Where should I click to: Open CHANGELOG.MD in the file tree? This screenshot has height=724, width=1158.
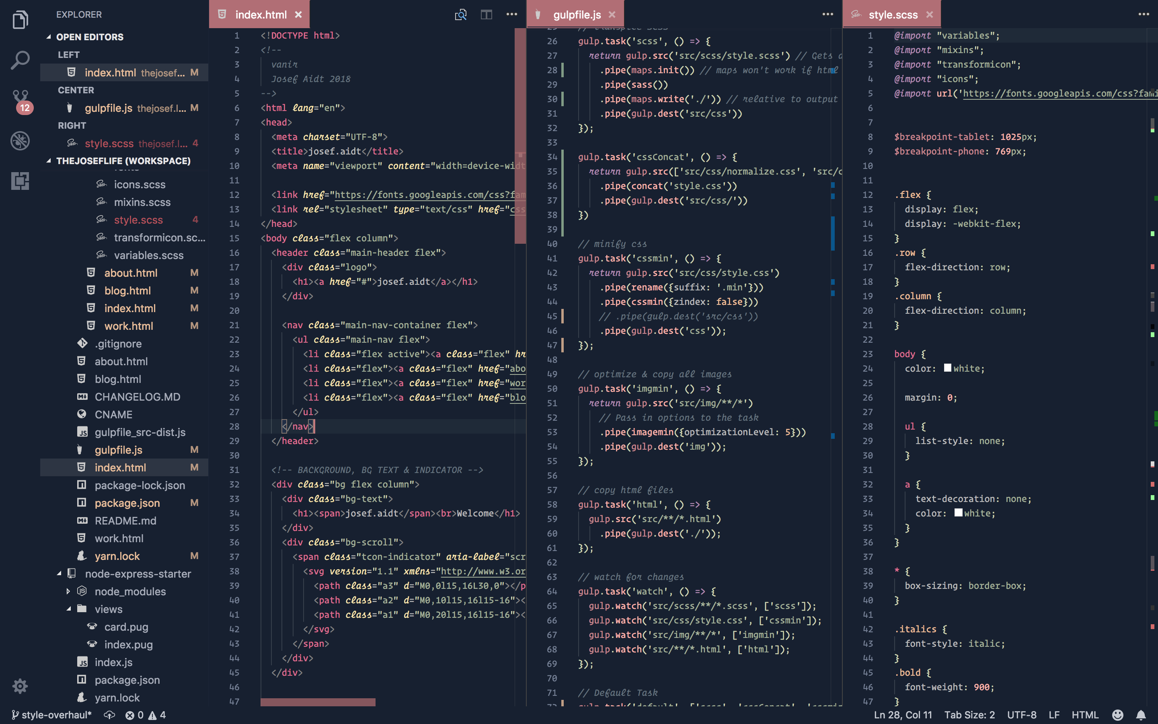138,397
